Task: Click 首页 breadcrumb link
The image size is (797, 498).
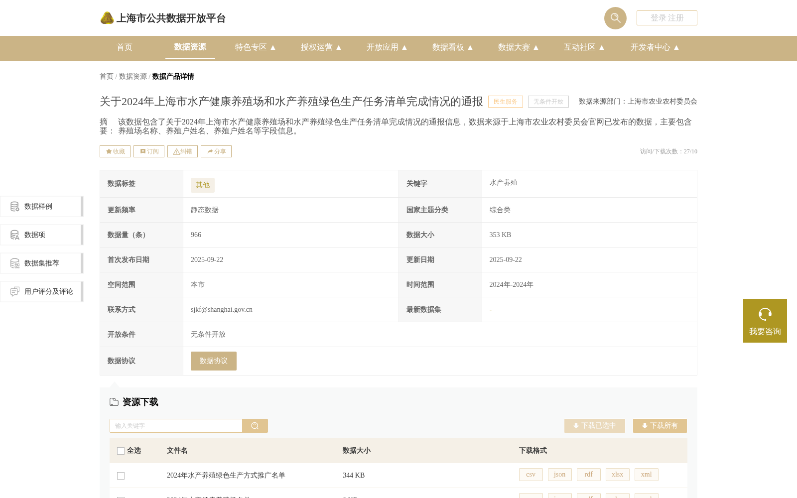Action: (107, 77)
